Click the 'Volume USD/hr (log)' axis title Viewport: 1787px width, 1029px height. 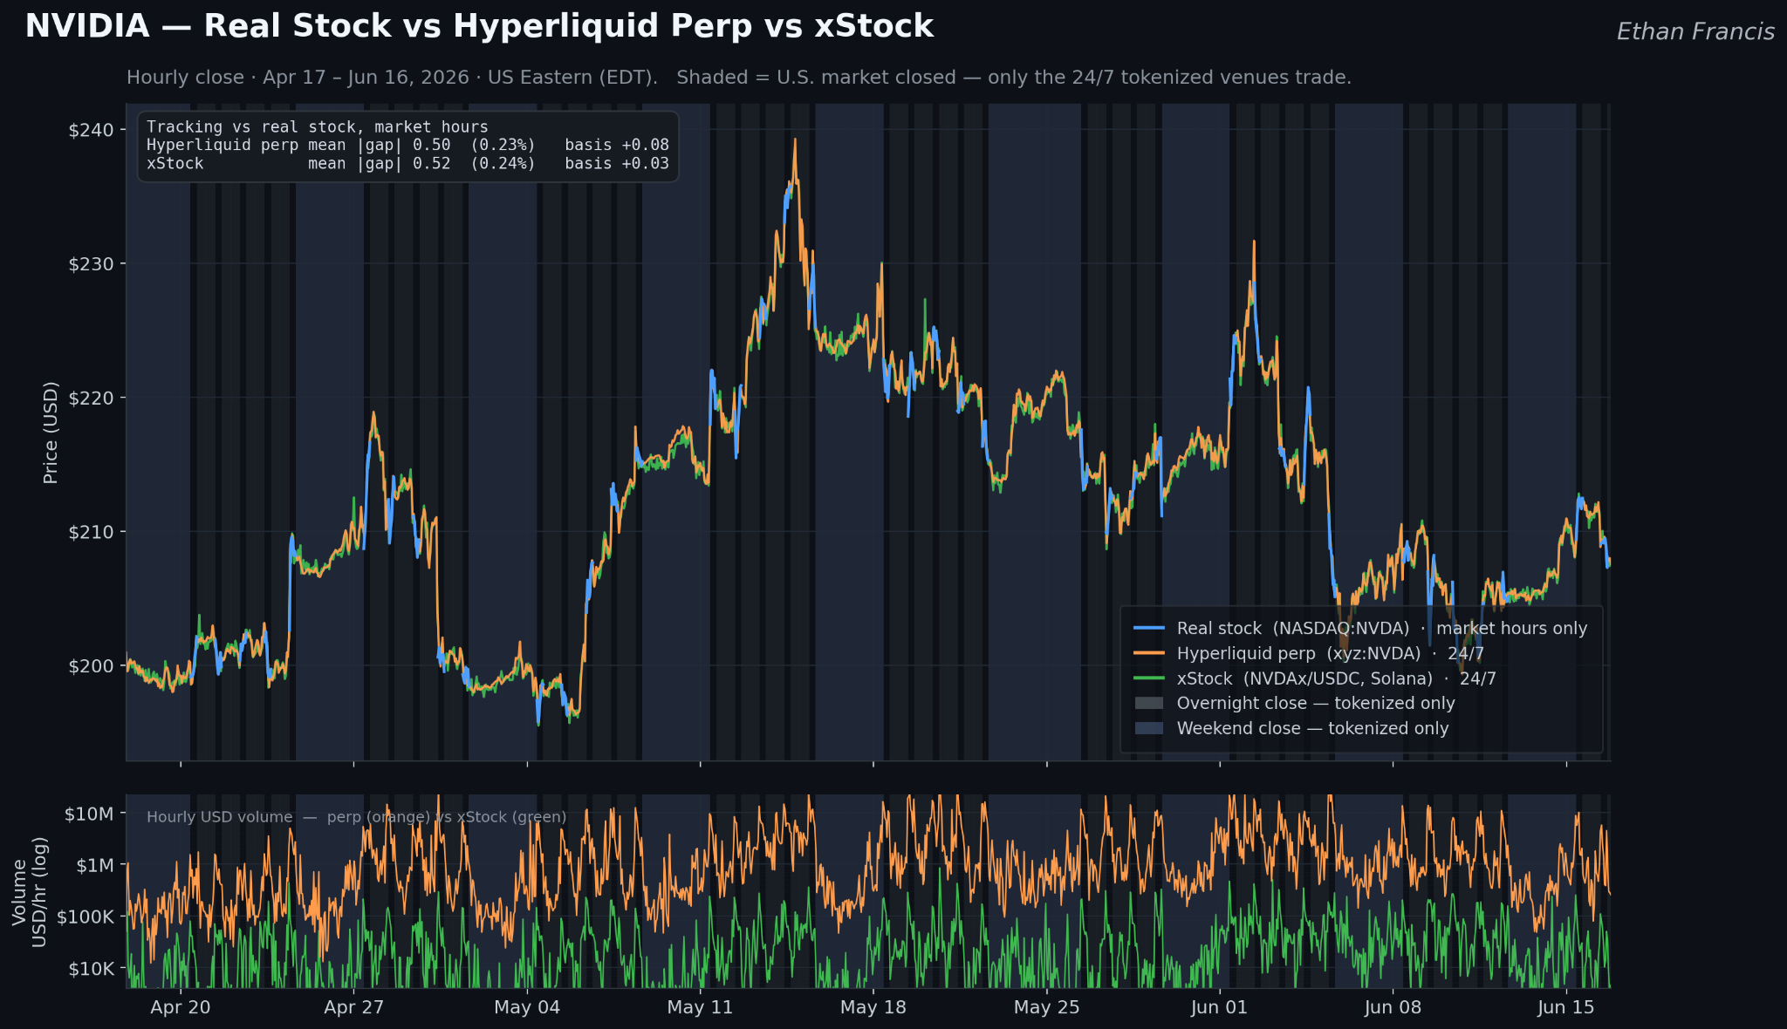point(29,891)
